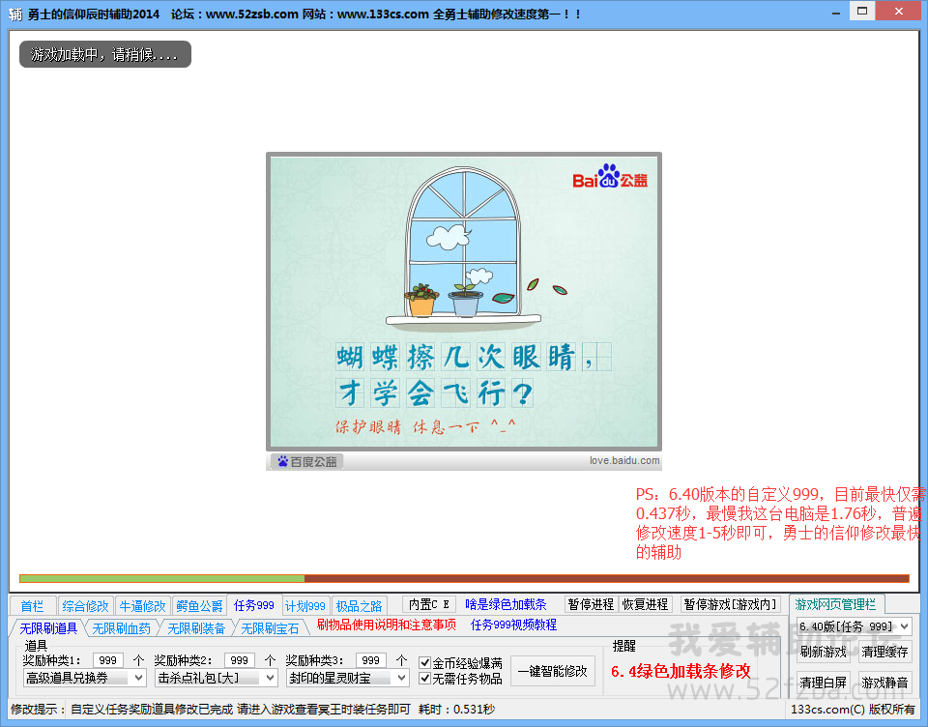
Task: Click the 清理白屏 button
Action: 824,683
